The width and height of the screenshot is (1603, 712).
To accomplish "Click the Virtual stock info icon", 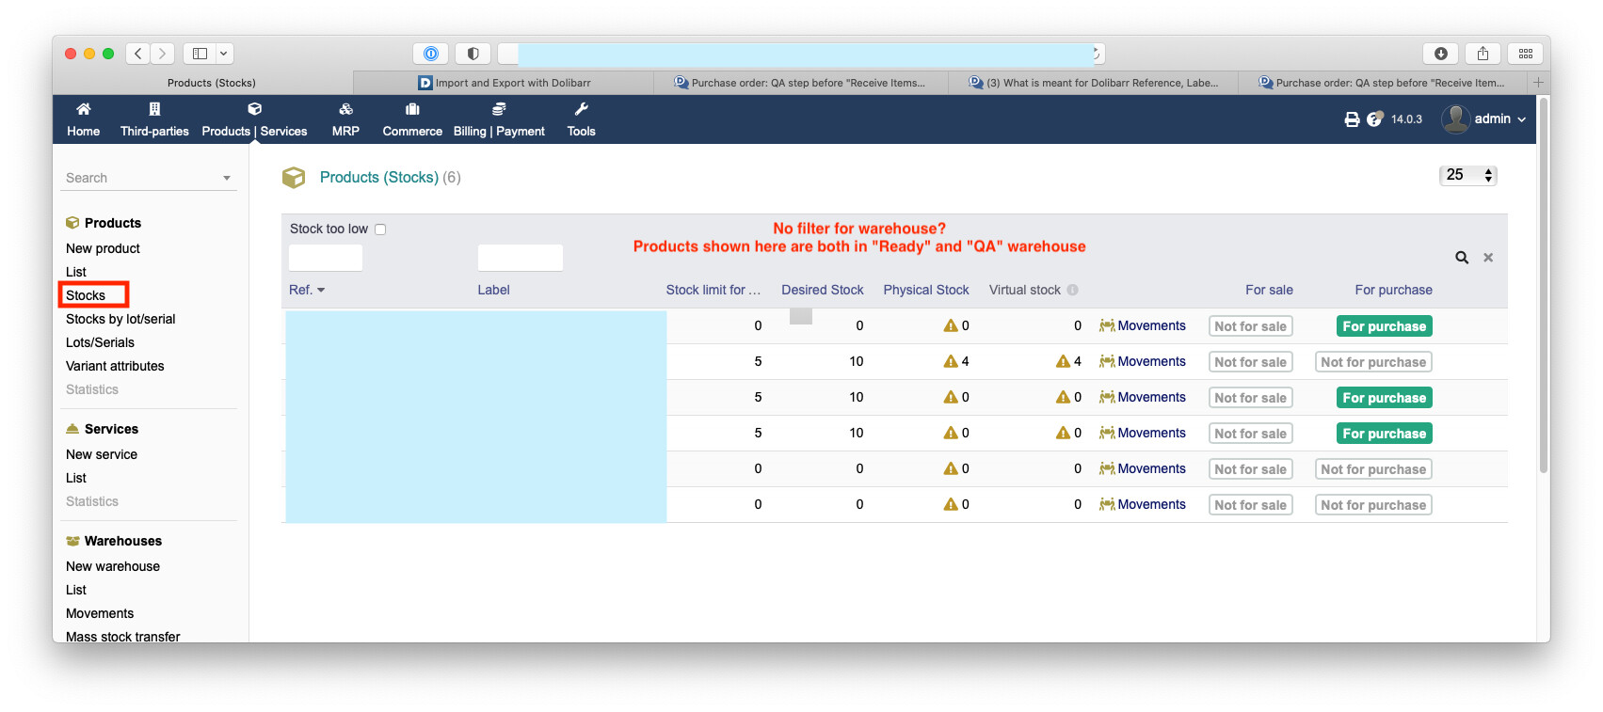I will pos(1072,290).
